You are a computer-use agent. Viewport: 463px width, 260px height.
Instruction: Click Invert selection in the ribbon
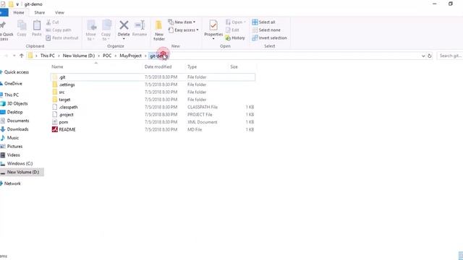click(x=269, y=38)
